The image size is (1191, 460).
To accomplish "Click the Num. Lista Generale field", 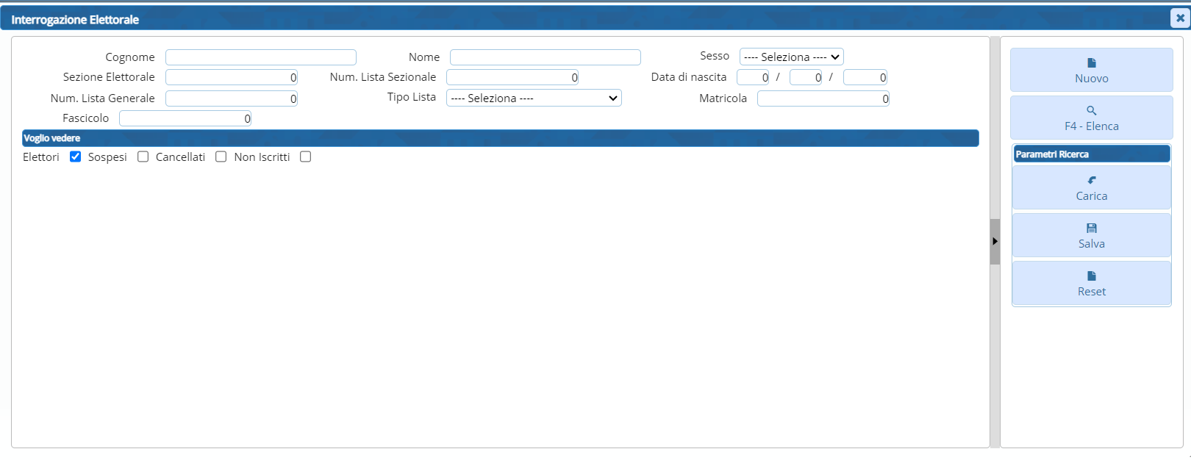I will [231, 98].
